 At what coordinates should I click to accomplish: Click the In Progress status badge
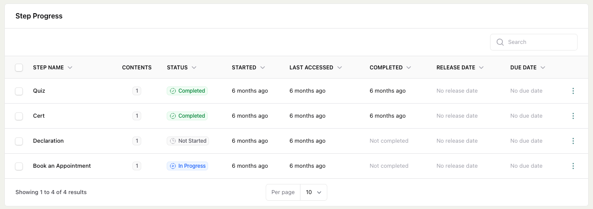point(187,166)
